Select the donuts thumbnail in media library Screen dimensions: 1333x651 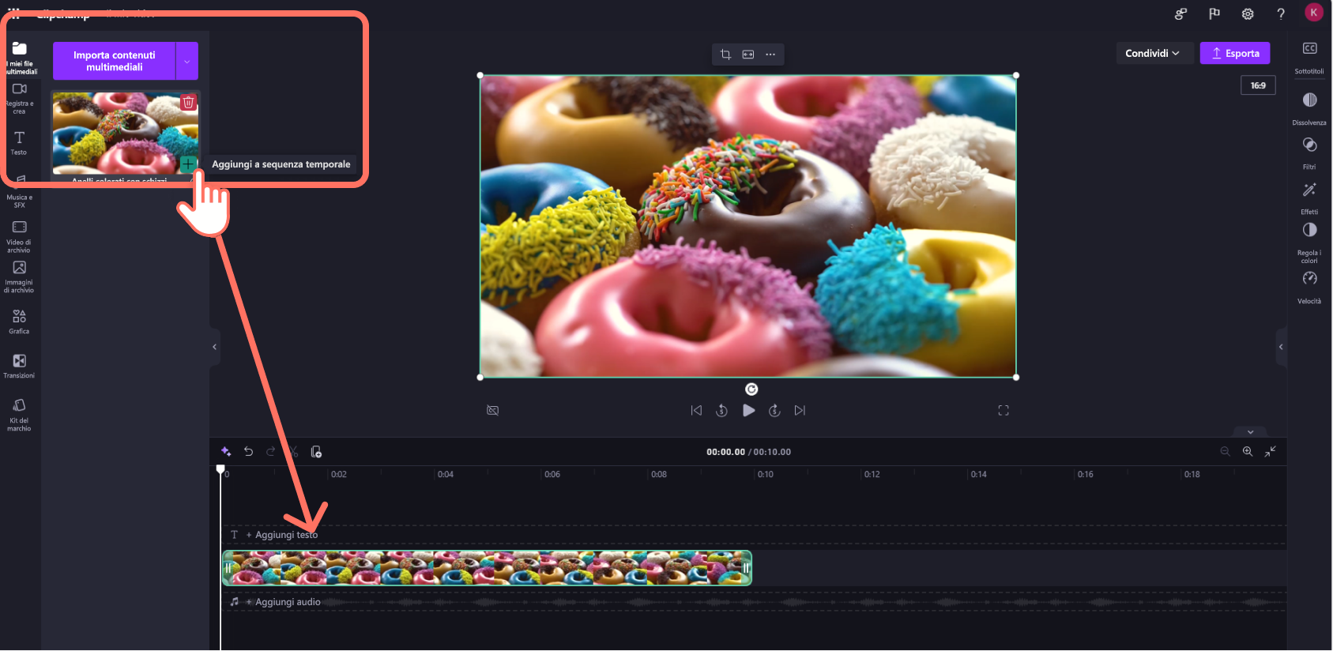pyautogui.click(x=126, y=133)
